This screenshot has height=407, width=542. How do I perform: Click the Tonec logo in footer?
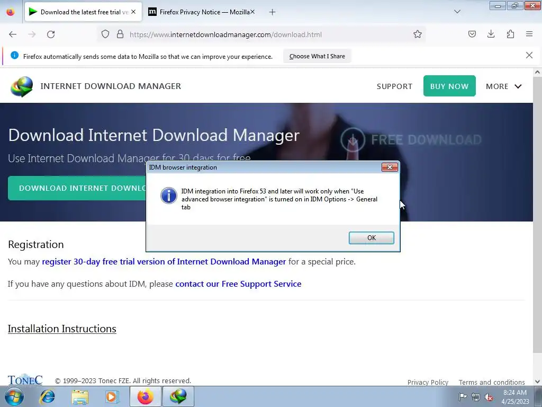[x=25, y=379]
